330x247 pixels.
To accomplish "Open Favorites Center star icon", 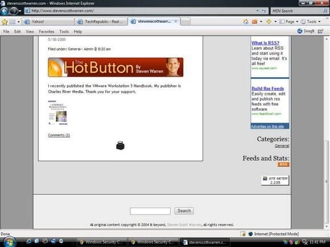I will [x=5, y=22].
